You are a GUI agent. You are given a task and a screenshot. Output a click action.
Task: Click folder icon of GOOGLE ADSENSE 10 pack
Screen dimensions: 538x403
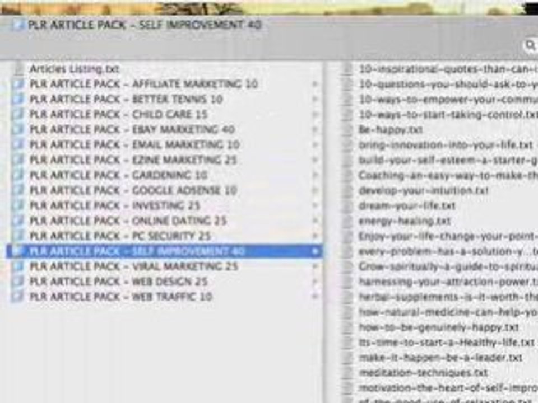[x=18, y=190]
